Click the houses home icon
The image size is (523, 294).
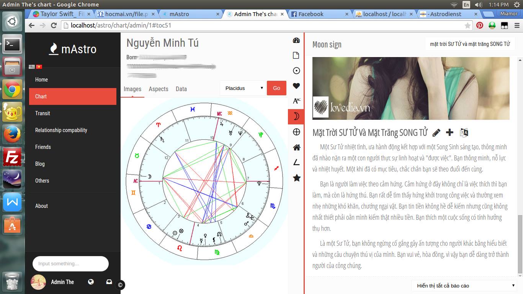point(296,147)
